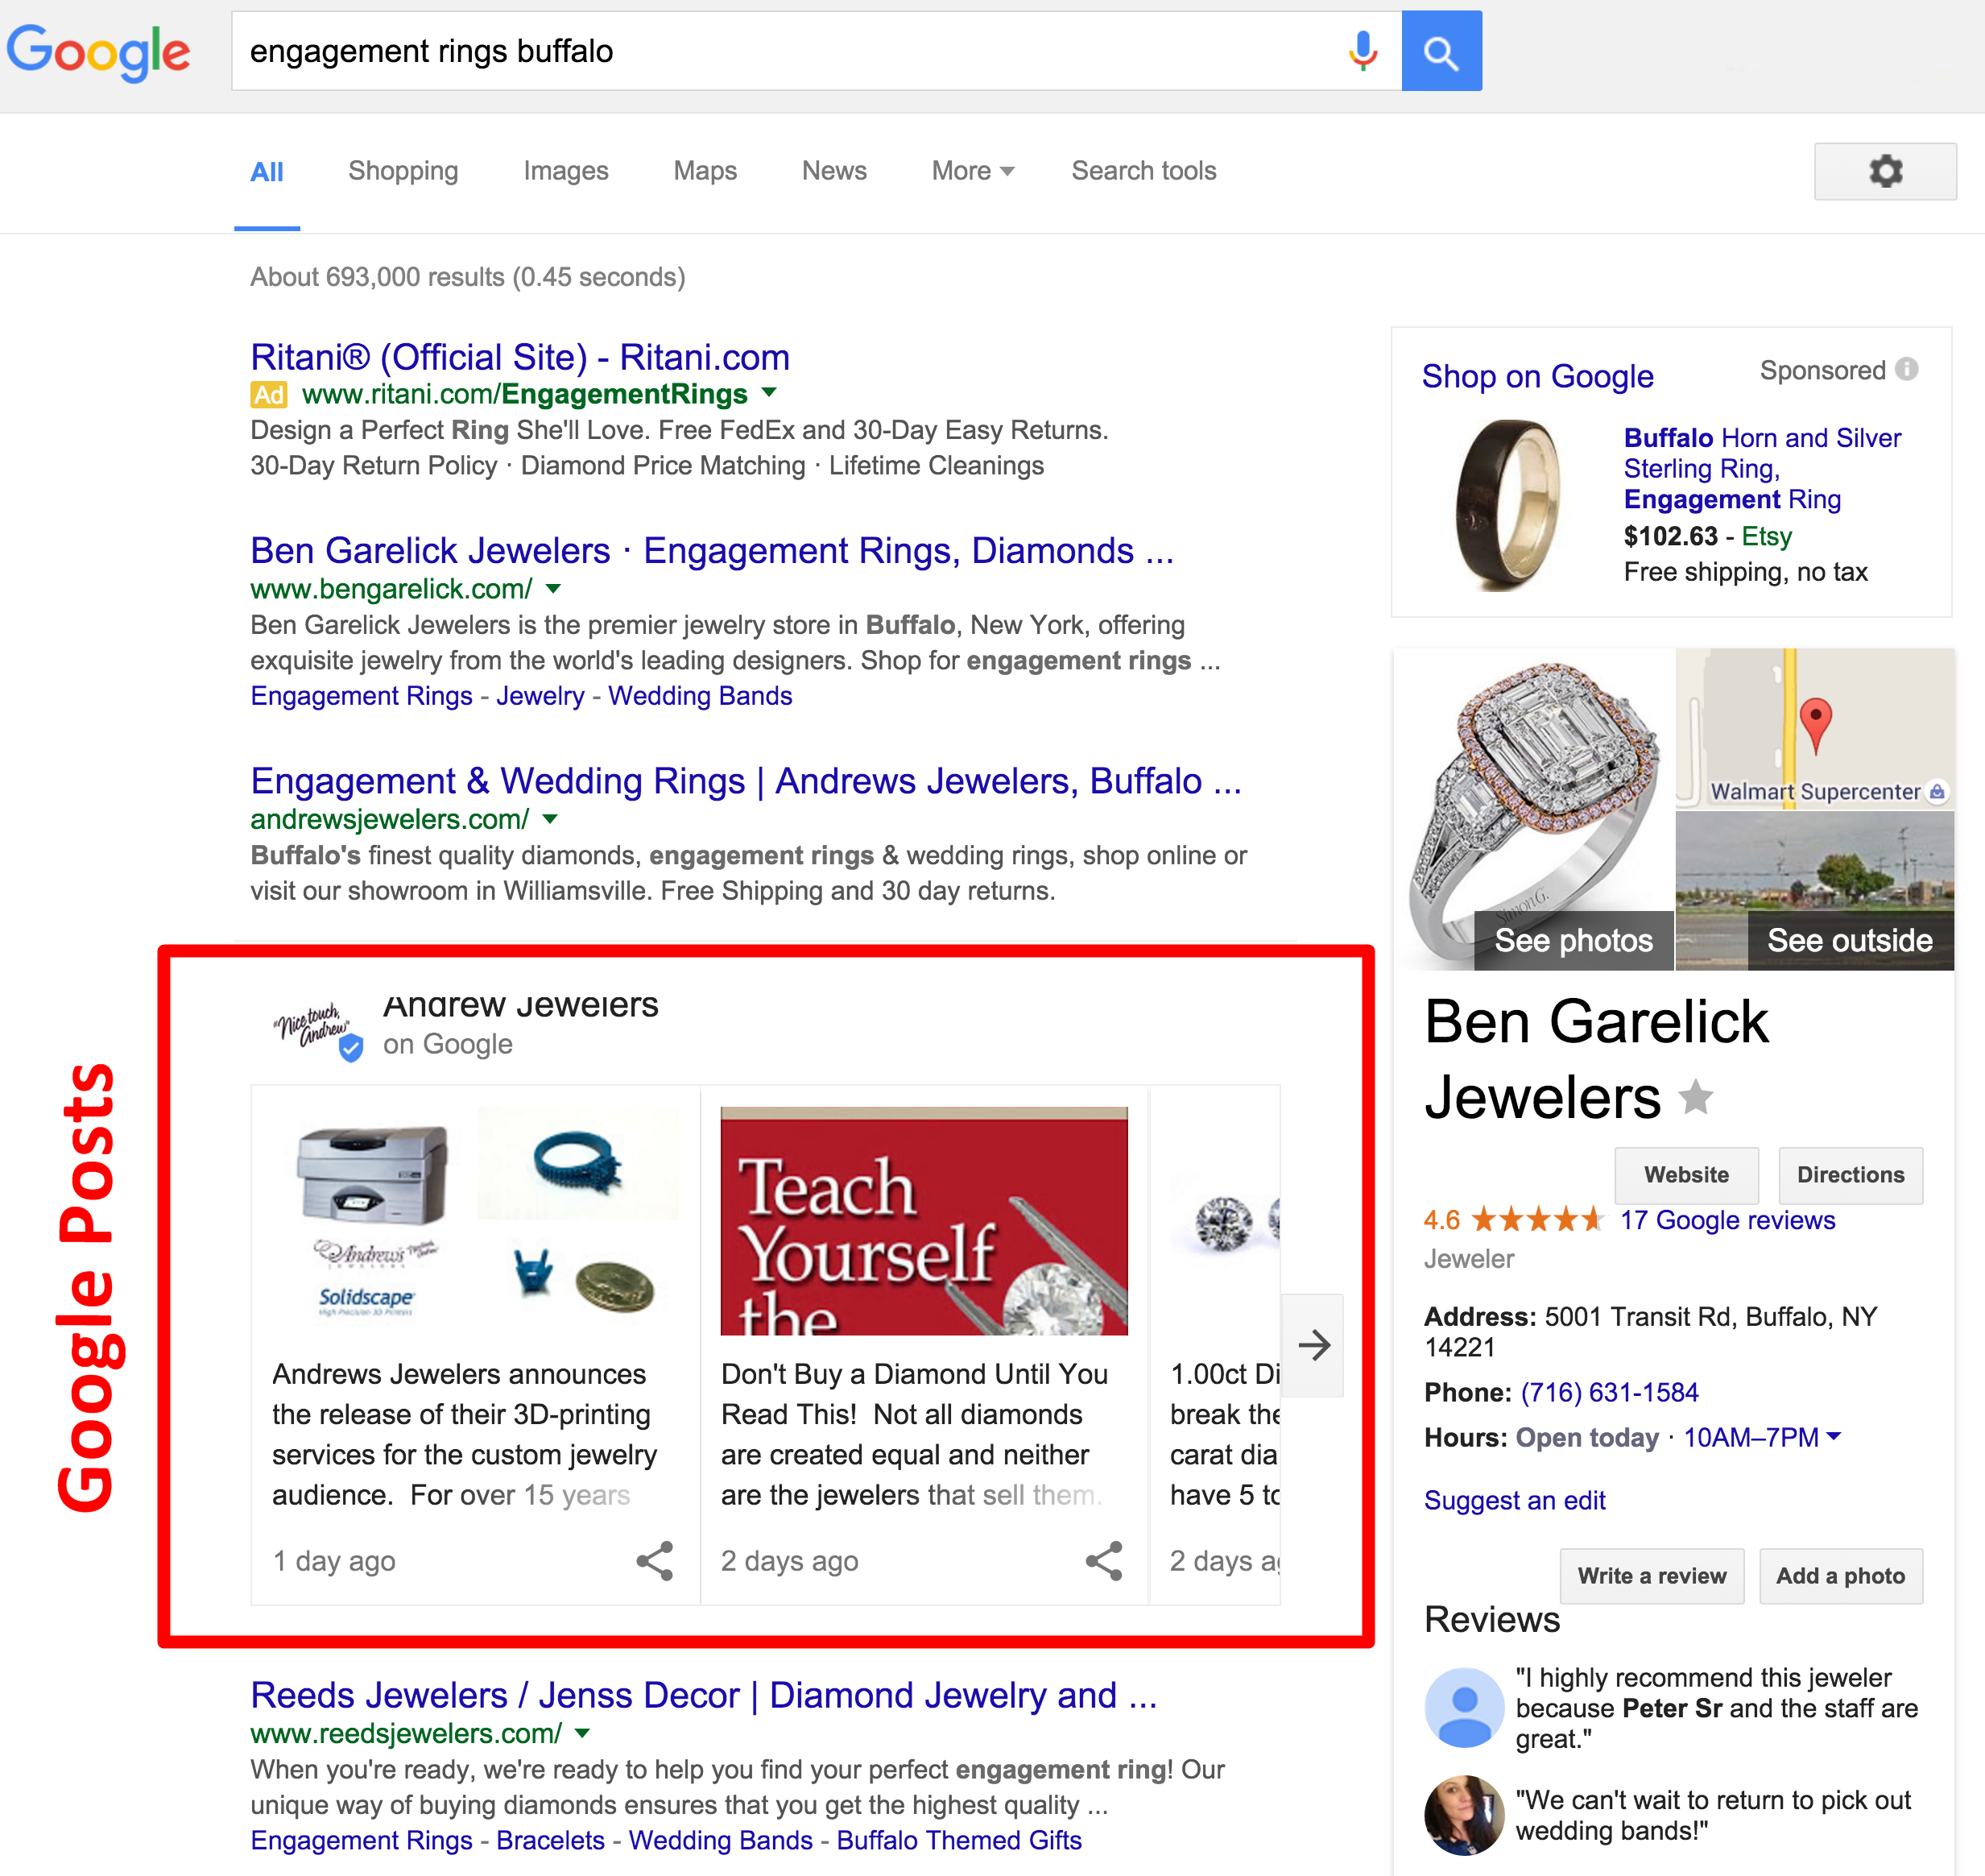Click Write a review button
Viewport: 1985px width, 1876px height.
pyautogui.click(x=1651, y=1576)
